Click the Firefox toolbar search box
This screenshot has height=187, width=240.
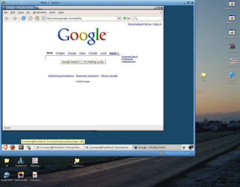[x=147, y=18]
